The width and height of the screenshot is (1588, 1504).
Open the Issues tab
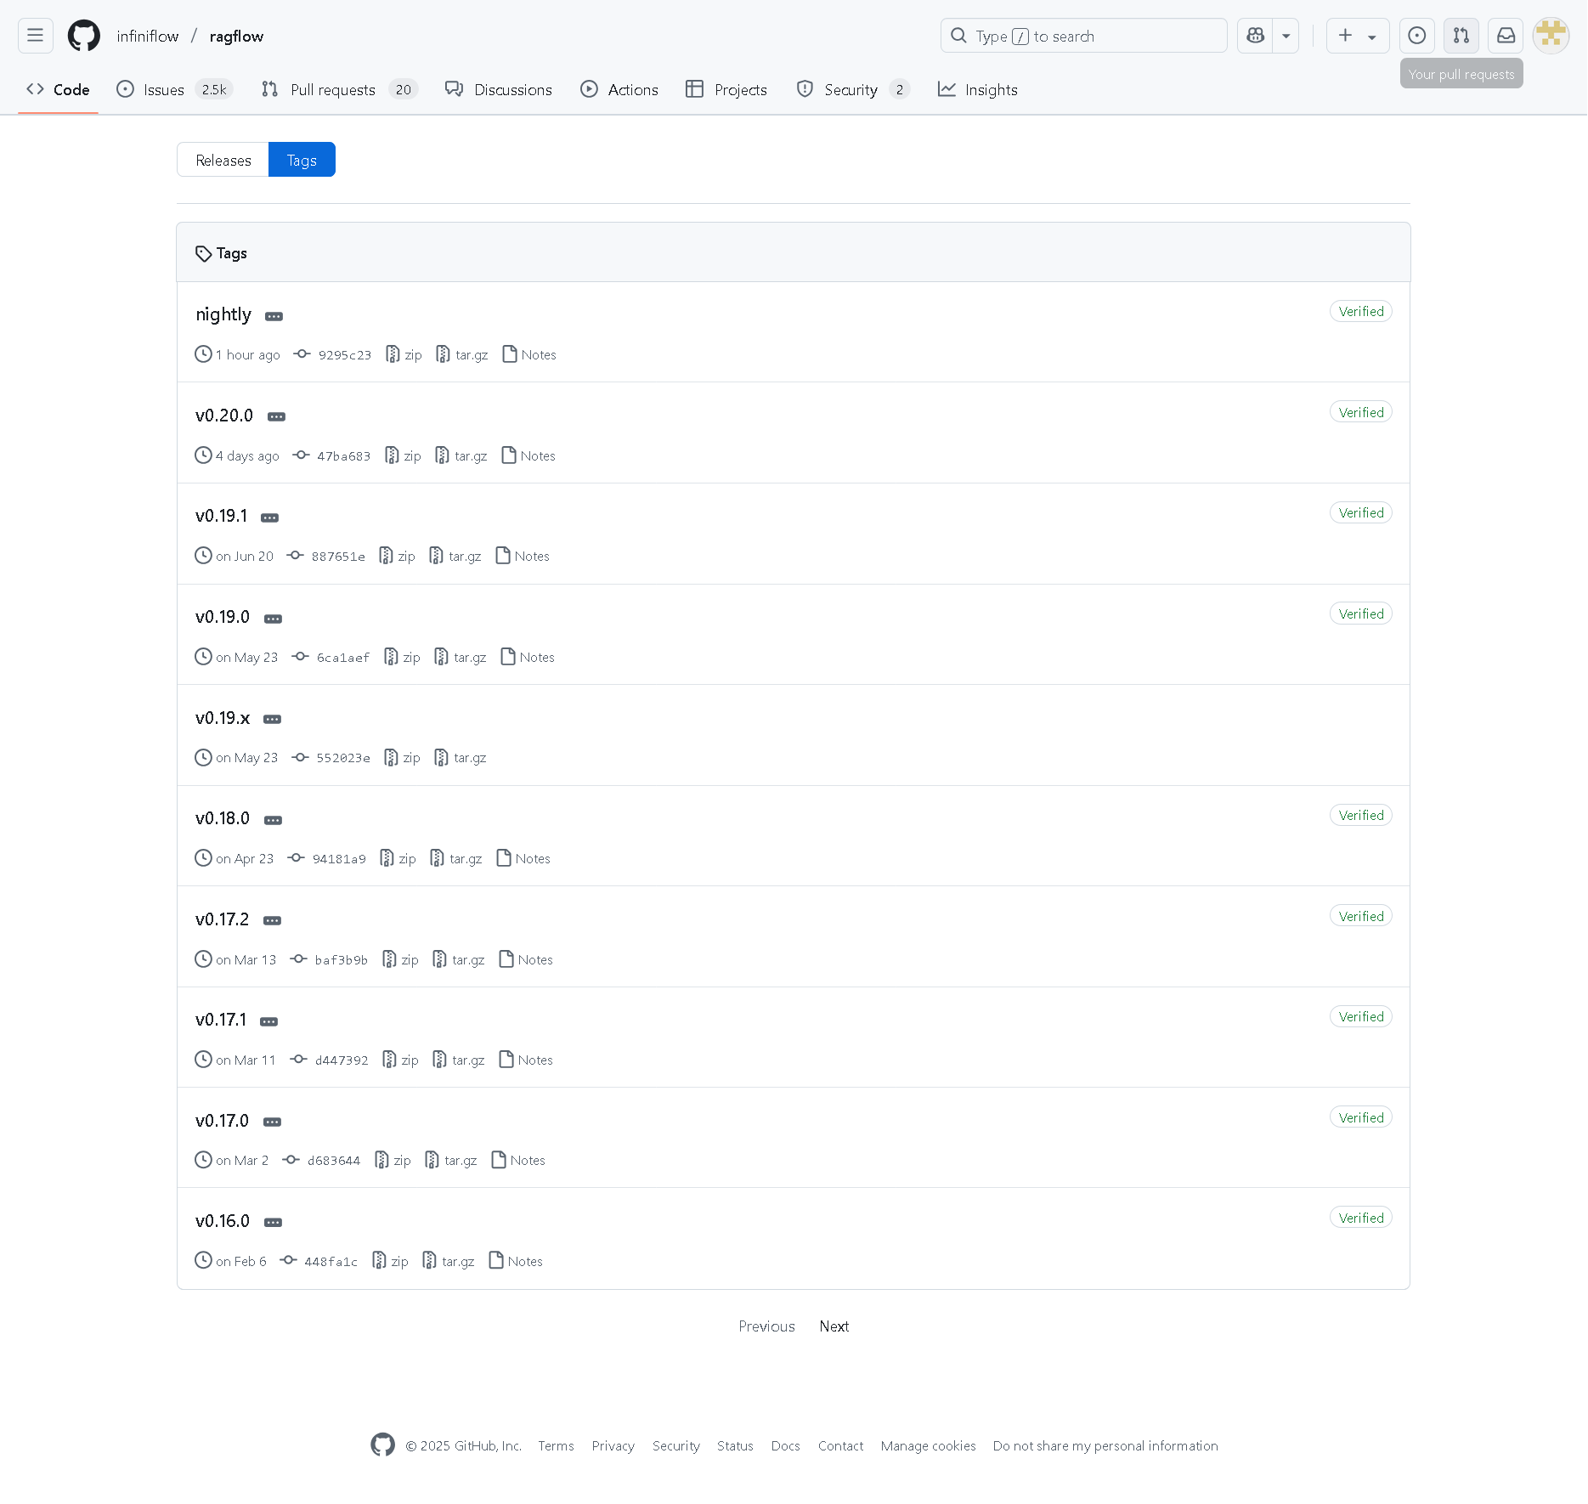click(x=175, y=89)
